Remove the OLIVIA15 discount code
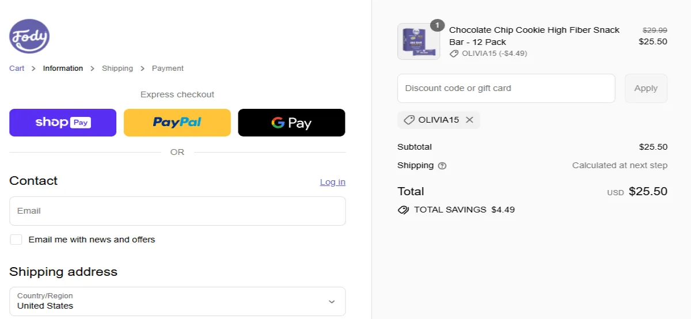 point(469,120)
